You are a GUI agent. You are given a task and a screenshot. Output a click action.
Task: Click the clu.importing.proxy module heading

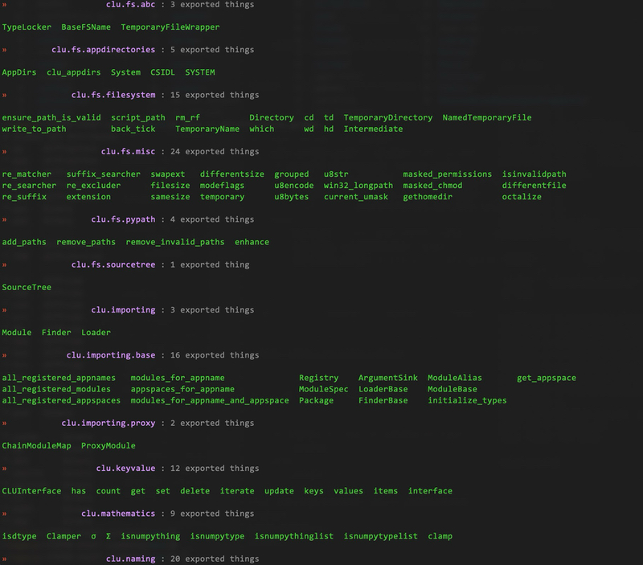tap(109, 423)
